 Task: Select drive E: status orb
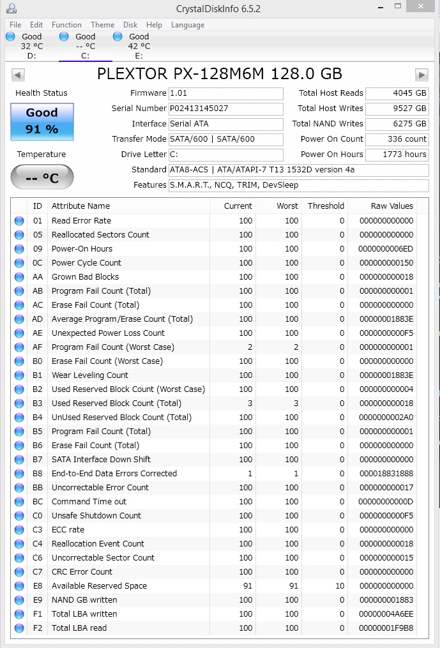pyautogui.click(x=118, y=36)
